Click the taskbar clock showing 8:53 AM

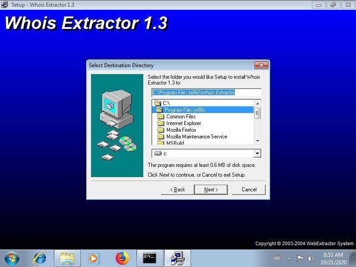click(x=333, y=259)
